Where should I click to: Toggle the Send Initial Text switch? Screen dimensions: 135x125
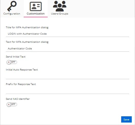(x=12, y=62)
